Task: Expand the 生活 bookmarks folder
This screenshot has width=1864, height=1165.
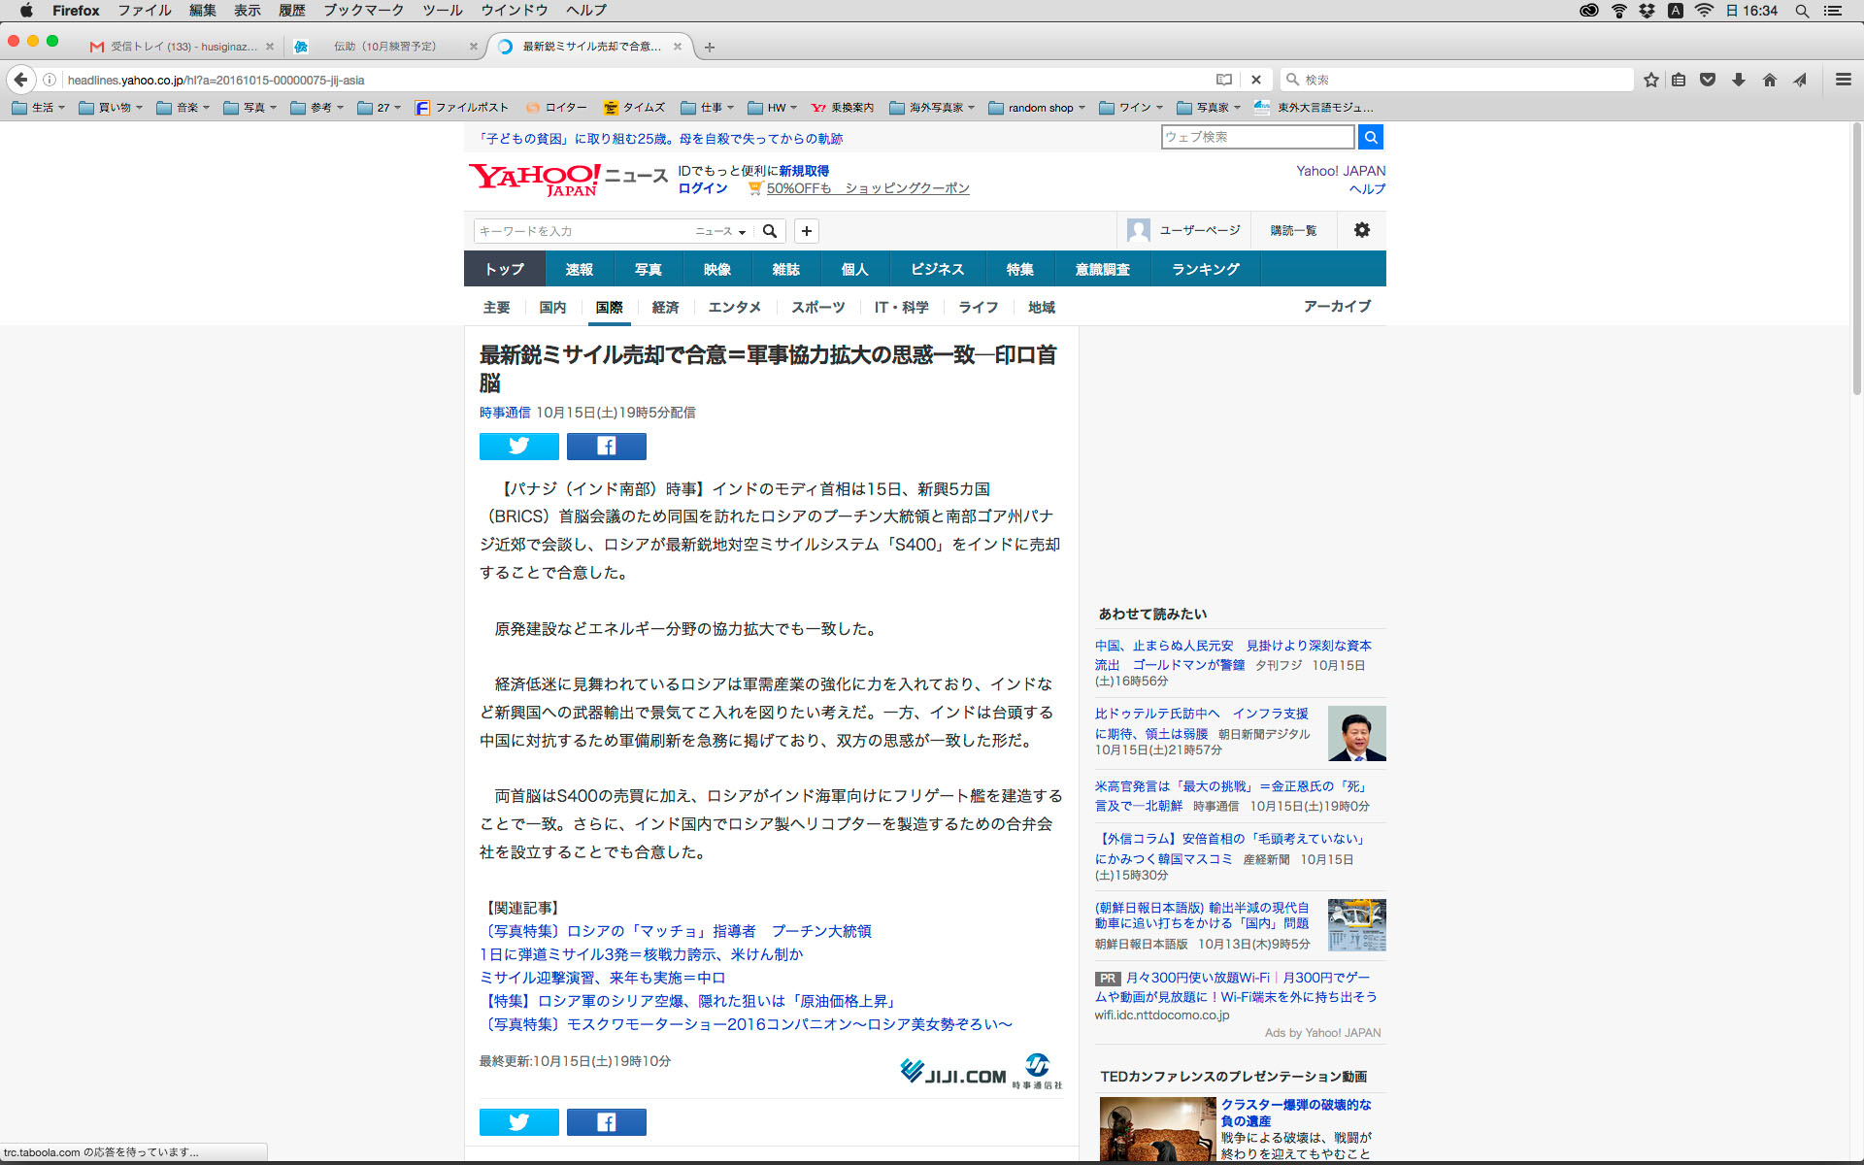Action: [x=39, y=108]
